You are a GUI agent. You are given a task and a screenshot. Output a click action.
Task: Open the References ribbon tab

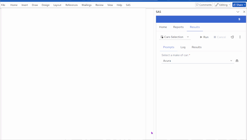72,5
